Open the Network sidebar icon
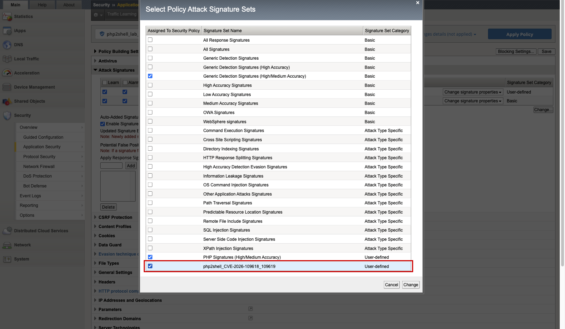The image size is (565, 329). (7, 245)
